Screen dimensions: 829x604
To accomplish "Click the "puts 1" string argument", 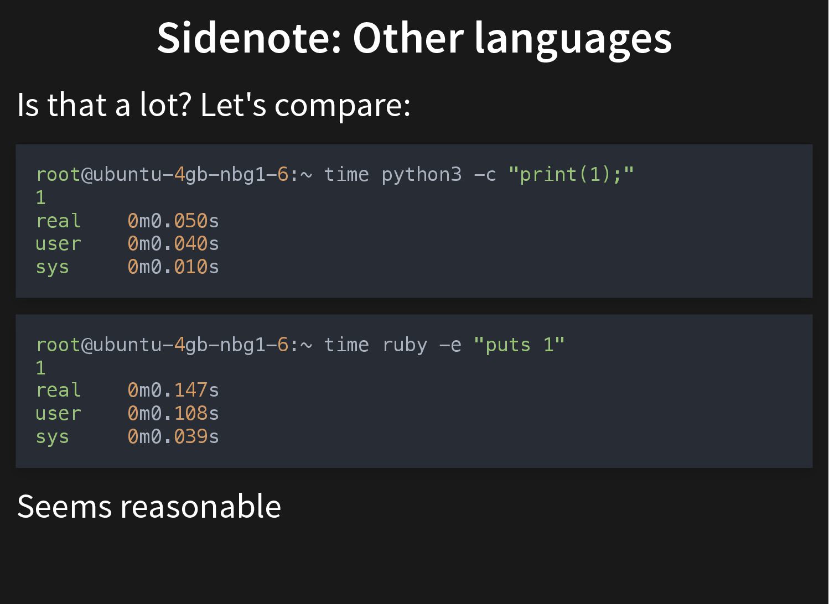I will tap(519, 345).
